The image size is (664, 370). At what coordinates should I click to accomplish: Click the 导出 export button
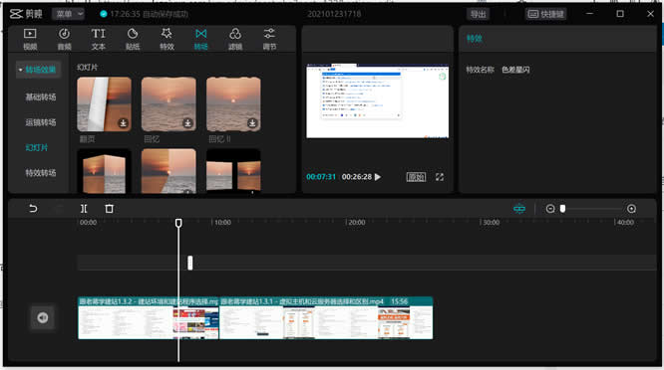(479, 14)
